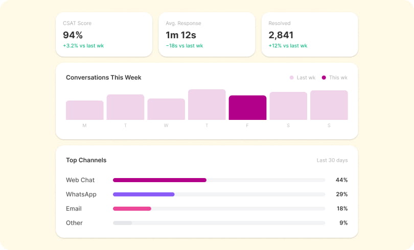
Task: Click the Top Channels heading
Action: pyautogui.click(x=86, y=160)
